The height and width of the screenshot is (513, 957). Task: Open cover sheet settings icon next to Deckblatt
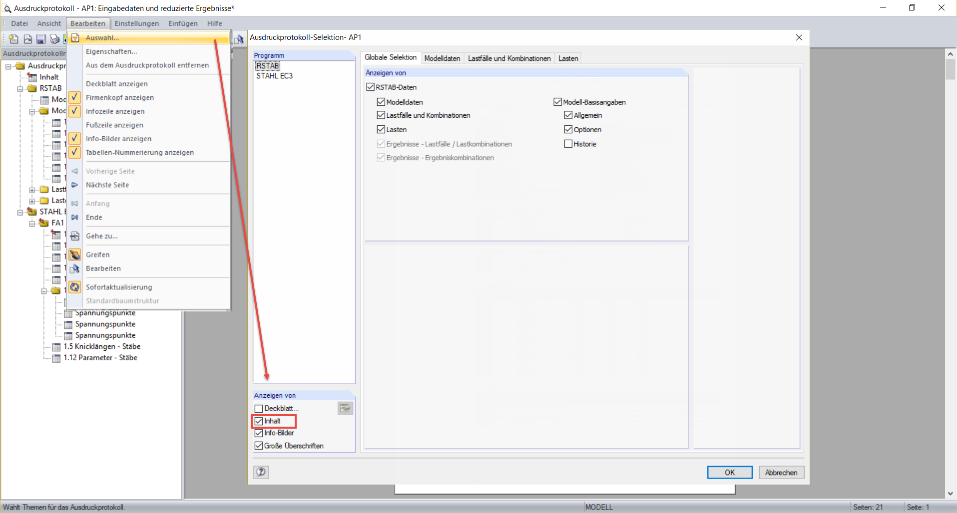click(345, 408)
